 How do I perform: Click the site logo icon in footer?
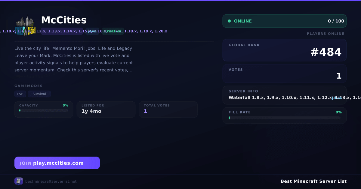coord(19,181)
